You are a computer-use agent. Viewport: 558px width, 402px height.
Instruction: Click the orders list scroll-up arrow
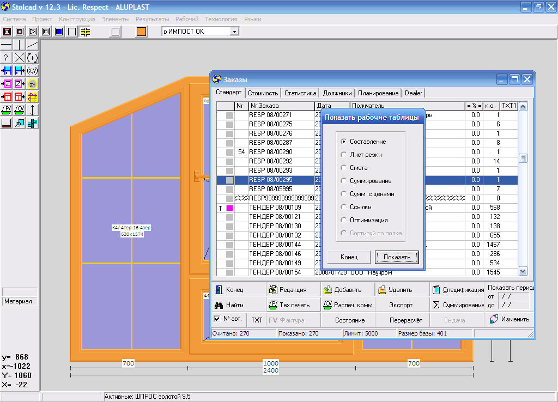point(523,106)
